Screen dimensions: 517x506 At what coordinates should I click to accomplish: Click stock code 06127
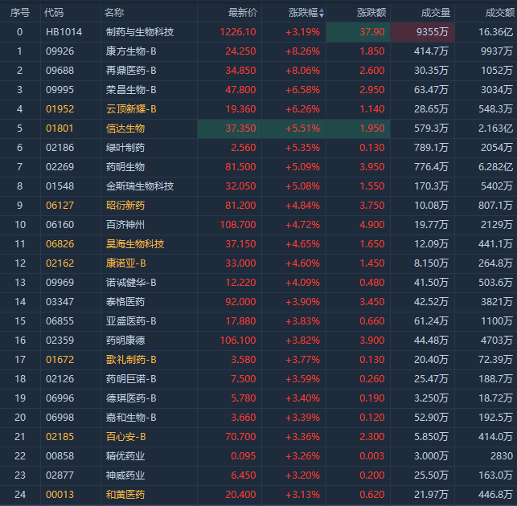point(60,206)
